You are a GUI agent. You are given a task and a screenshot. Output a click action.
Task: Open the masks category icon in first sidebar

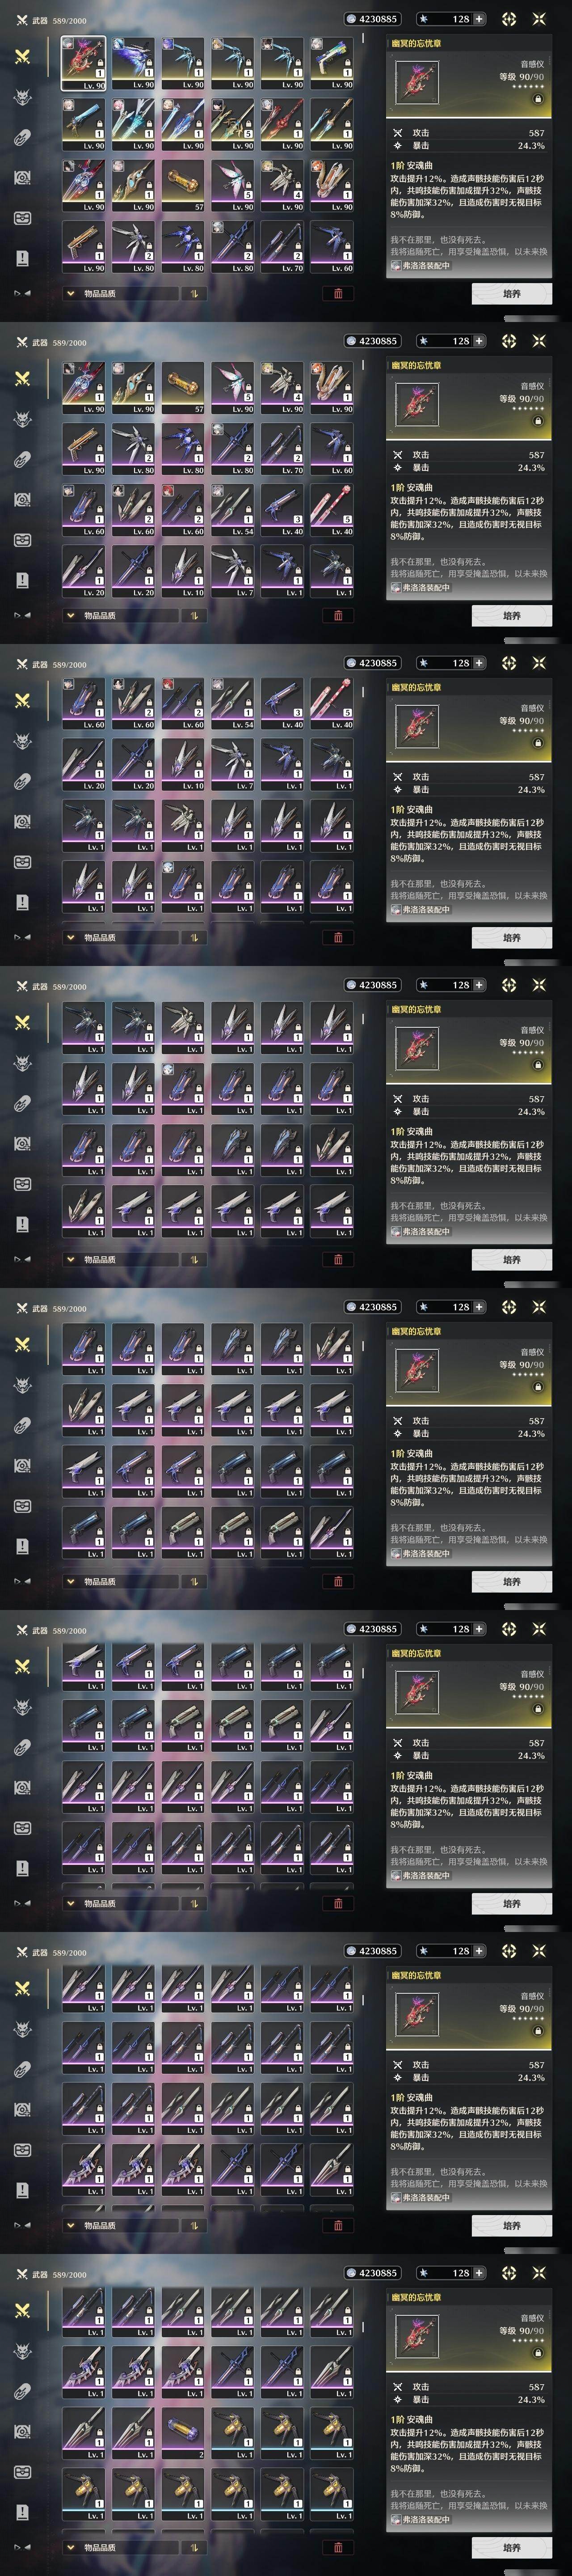click(22, 218)
